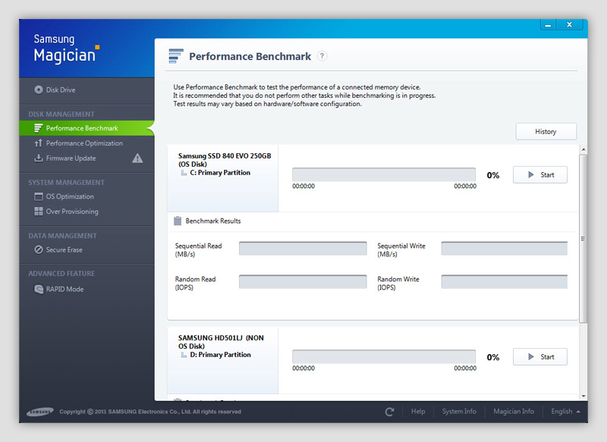Click the Firmware Update download icon

[38, 158]
